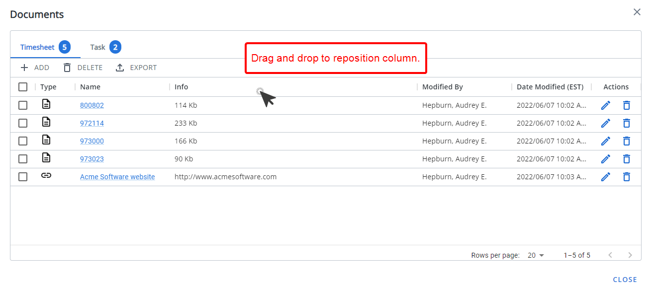Select all documents with header checkbox
Image resolution: width=652 pixels, height=286 pixels.
point(23,87)
